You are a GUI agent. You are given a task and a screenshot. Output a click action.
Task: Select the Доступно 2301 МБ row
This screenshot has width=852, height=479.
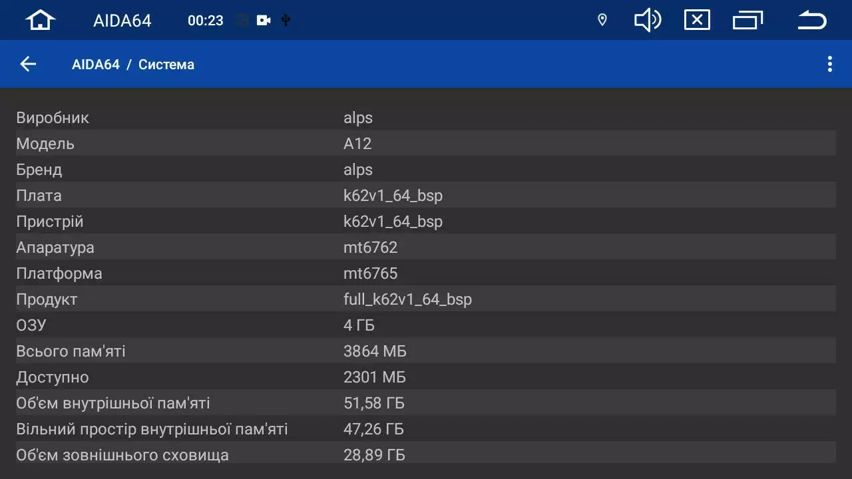pos(426,377)
